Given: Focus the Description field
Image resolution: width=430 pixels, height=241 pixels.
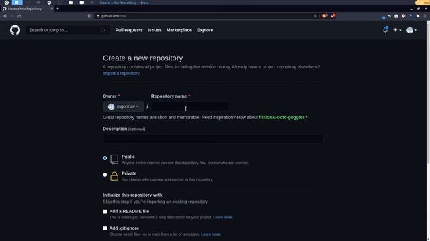Looking at the screenshot, I should tap(213, 139).
